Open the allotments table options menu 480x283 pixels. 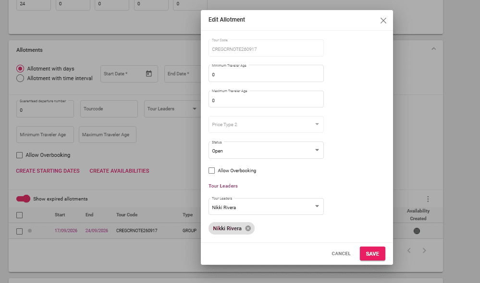point(428,199)
